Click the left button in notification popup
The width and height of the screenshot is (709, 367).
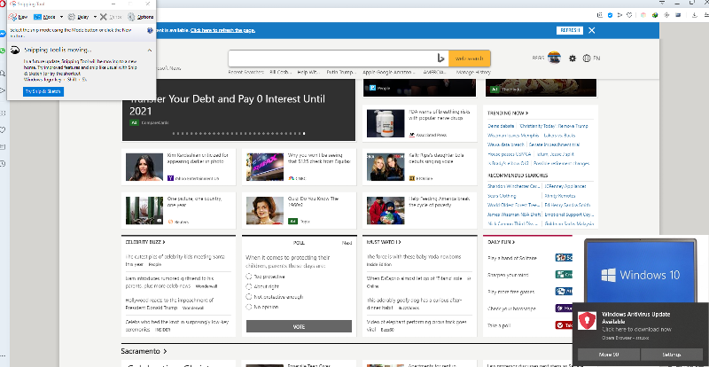(609, 355)
